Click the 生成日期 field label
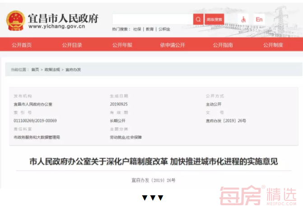Viewport: 303px width, 212px height. click(119, 96)
